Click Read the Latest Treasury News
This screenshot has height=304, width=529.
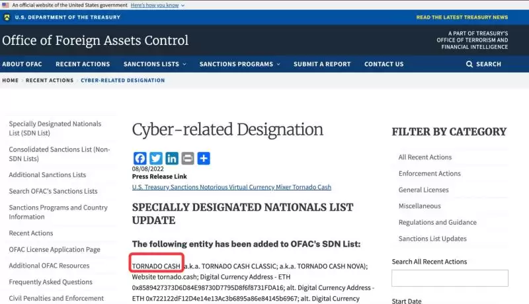(462, 17)
